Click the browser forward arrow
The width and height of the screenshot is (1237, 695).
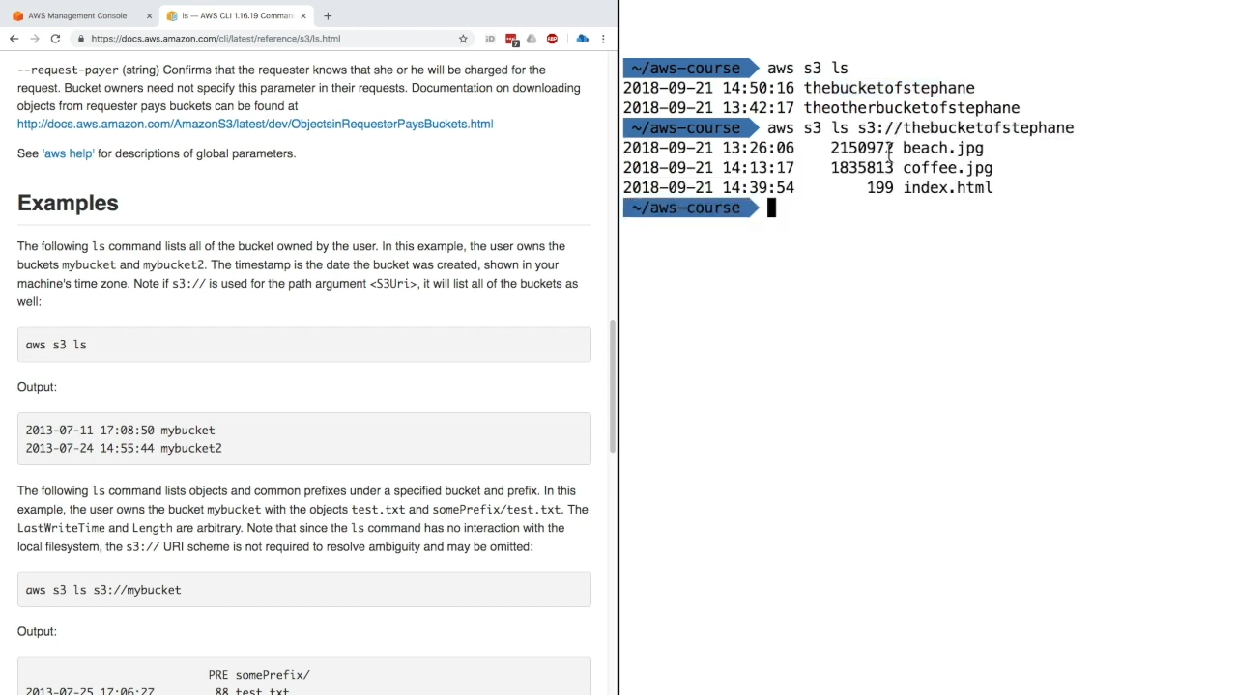click(35, 39)
